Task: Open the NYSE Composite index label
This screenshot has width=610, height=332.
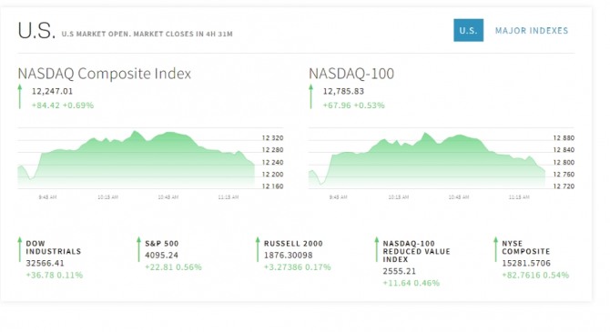Action: pos(525,247)
